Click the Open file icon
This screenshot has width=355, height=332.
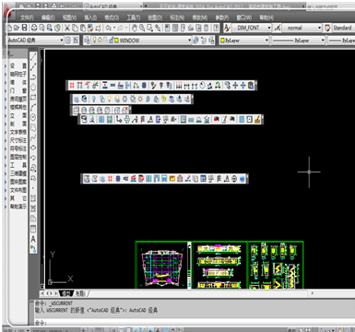(17, 28)
